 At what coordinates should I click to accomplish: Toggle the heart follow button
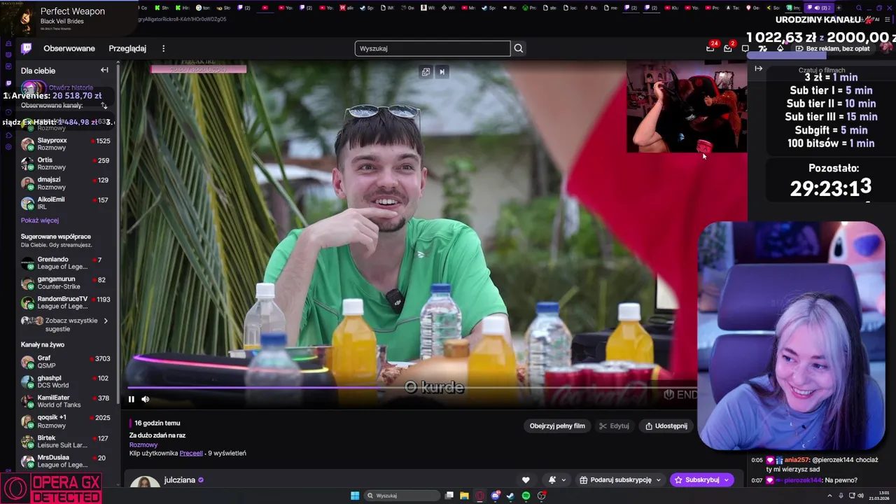[526, 479]
